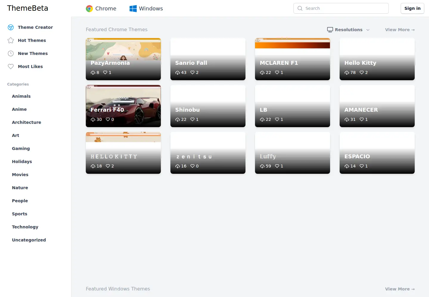The image size is (429, 297).
Task: Select the Animals category
Action: pyautogui.click(x=21, y=96)
